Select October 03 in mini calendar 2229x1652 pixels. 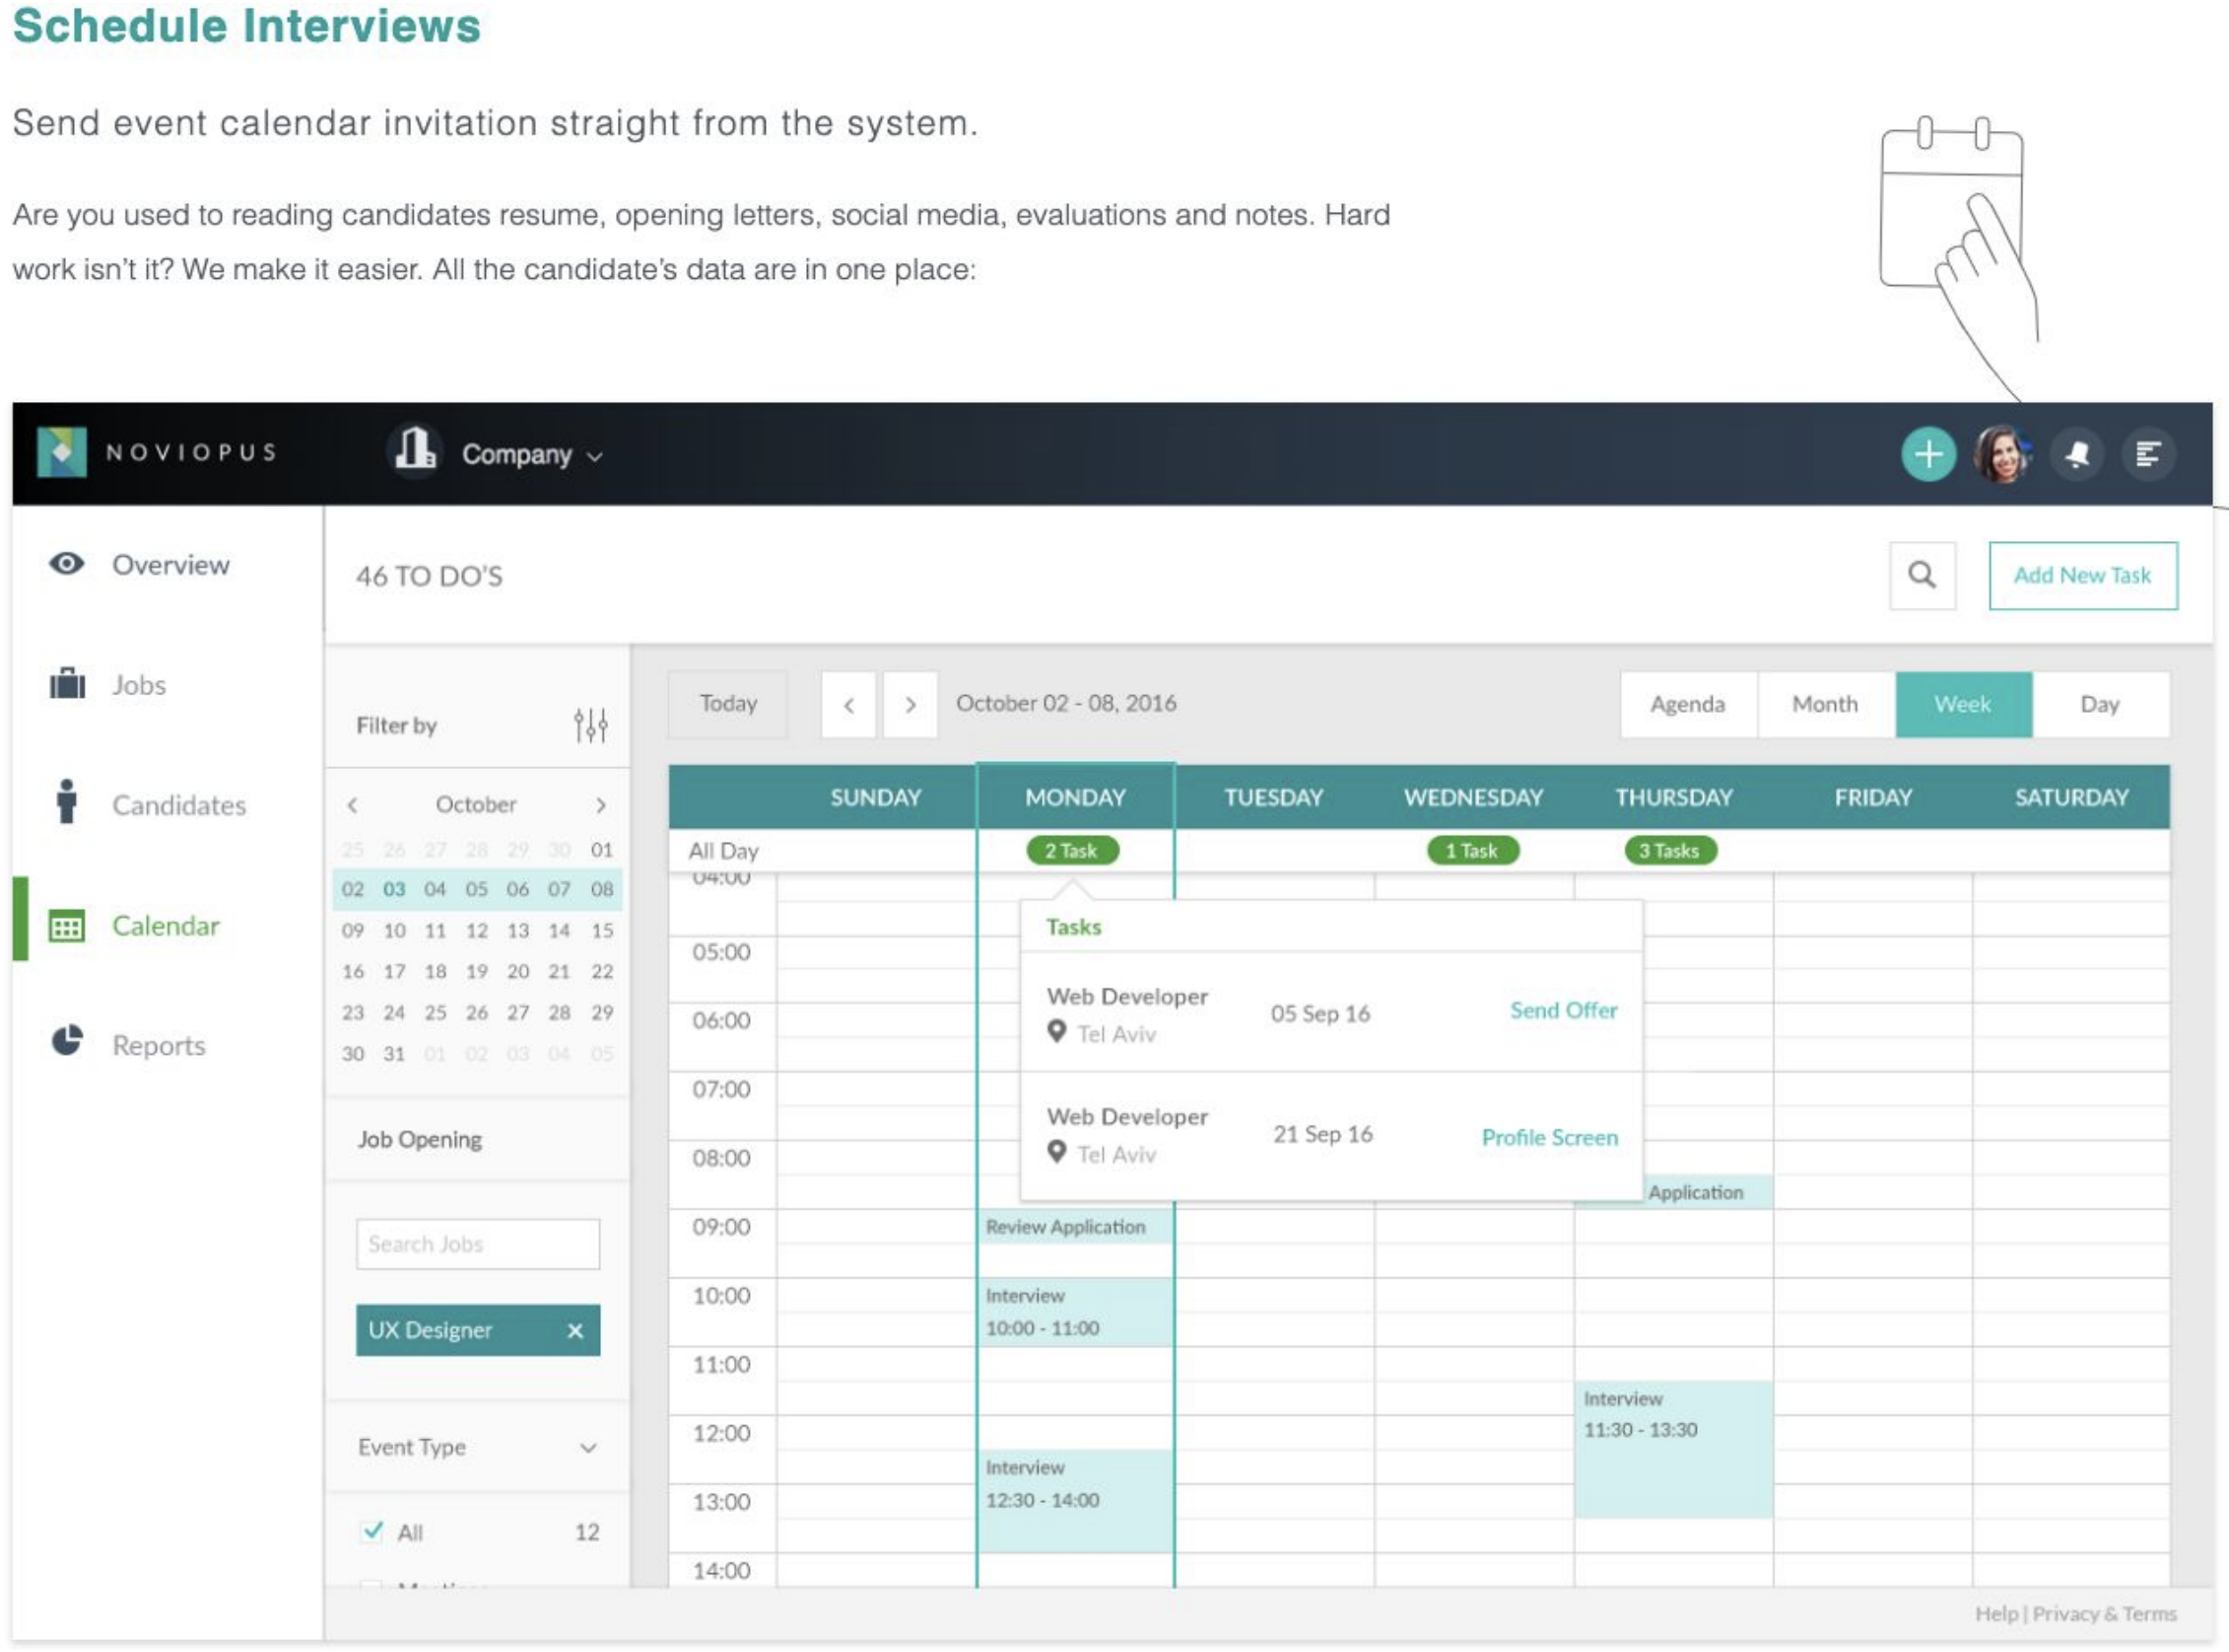394,889
